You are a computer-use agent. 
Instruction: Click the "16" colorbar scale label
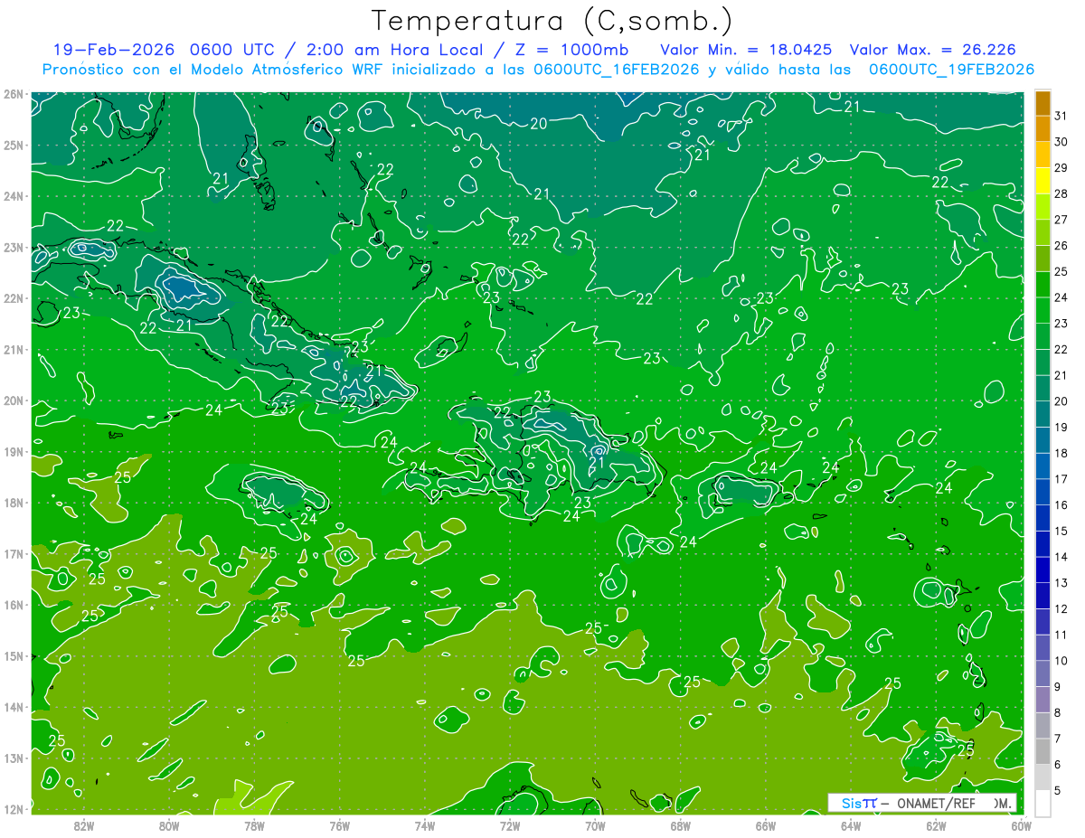1061,504
